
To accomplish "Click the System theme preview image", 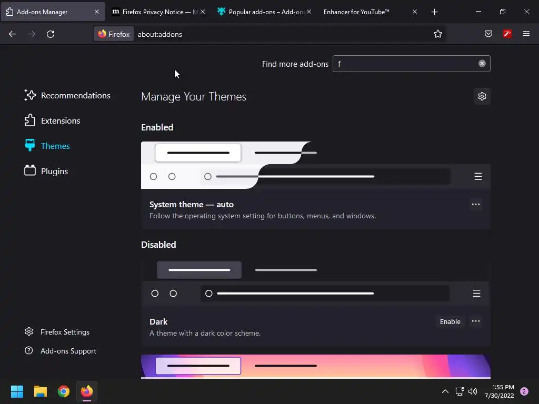I will click(x=316, y=165).
